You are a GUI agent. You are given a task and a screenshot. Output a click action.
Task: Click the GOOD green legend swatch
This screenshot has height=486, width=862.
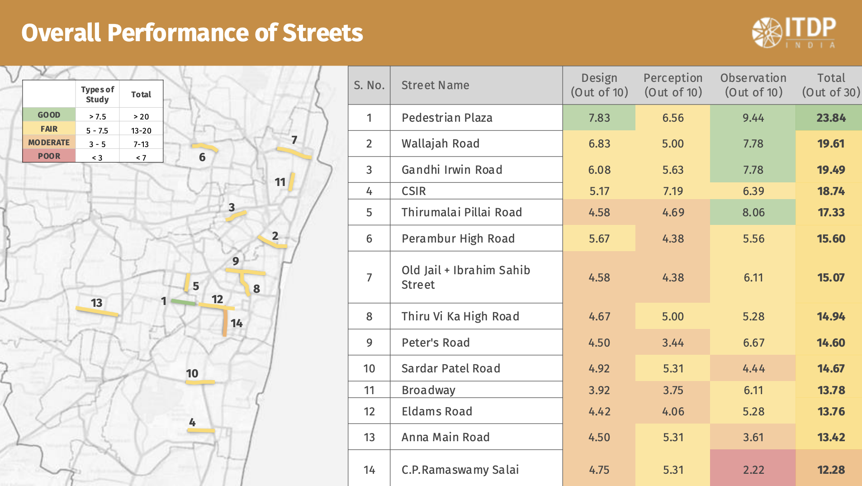coord(49,115)
